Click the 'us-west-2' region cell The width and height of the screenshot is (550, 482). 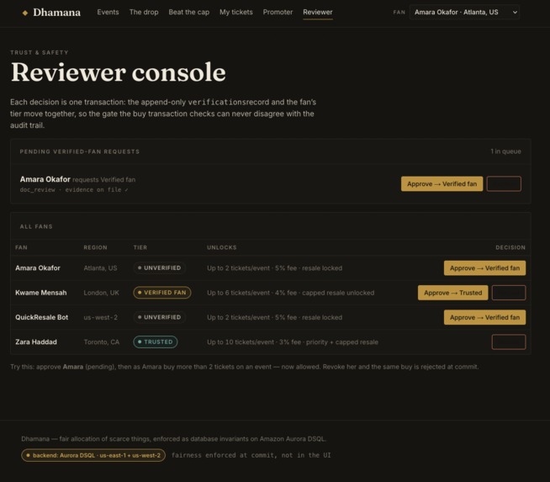pos(101,317)
